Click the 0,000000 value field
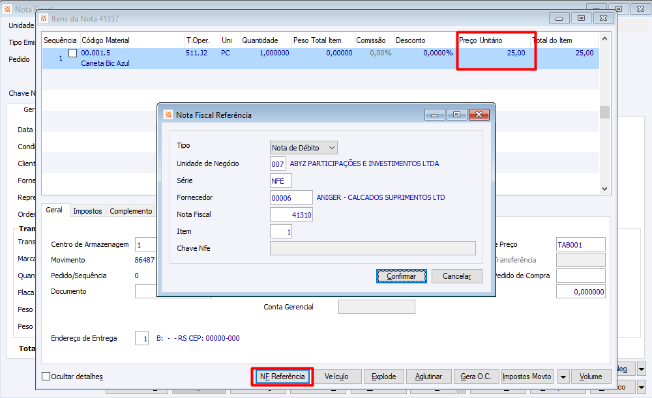Image resolution: width=652 pixels, height=398 pixels. click(x=580, y=292)
